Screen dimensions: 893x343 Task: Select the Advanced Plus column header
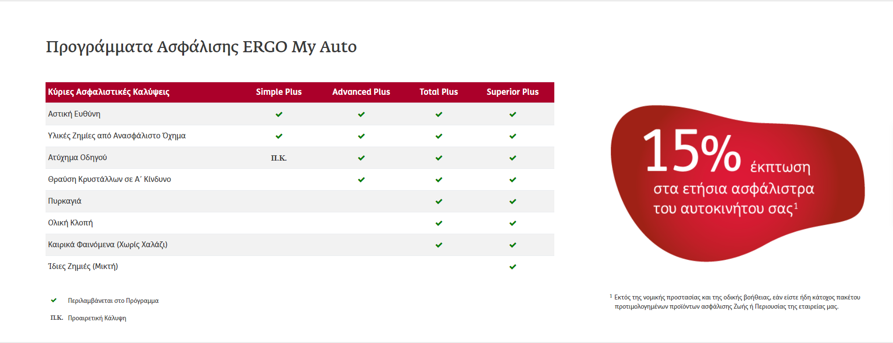pos(361,92)
